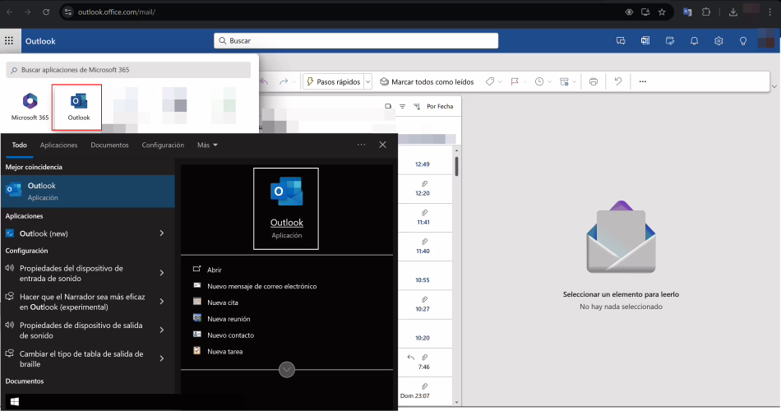The width and height of the screenshot is (781, 411).
Task: Open the Microsoft 365 app tile
Action: click(x=30, y=107)
